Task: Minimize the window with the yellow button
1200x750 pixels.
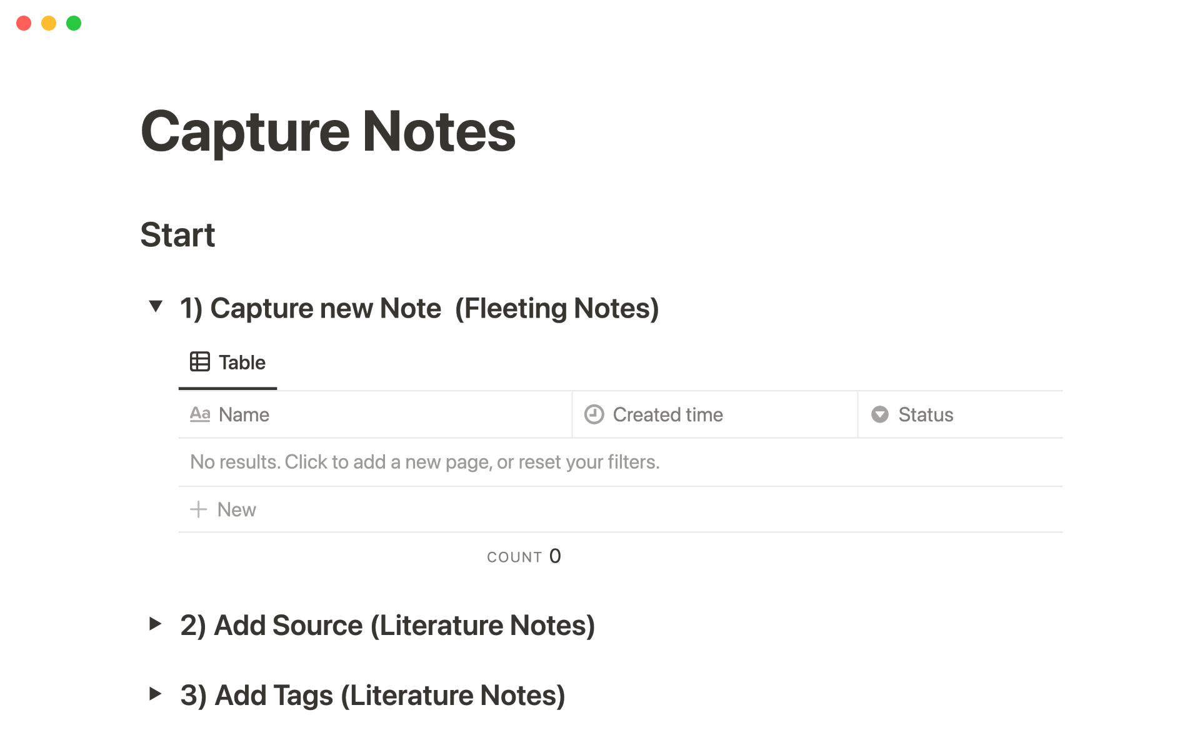Action: 49,23
